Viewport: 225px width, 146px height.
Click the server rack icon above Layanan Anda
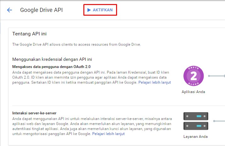pos(196,121)
